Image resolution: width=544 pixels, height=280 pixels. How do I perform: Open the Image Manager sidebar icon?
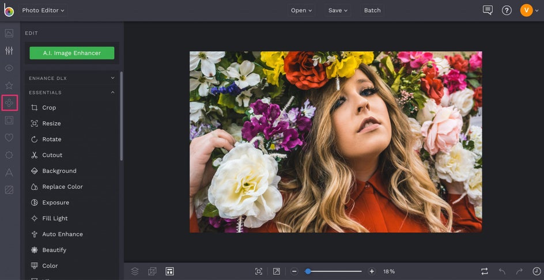(x=9, y=33)
